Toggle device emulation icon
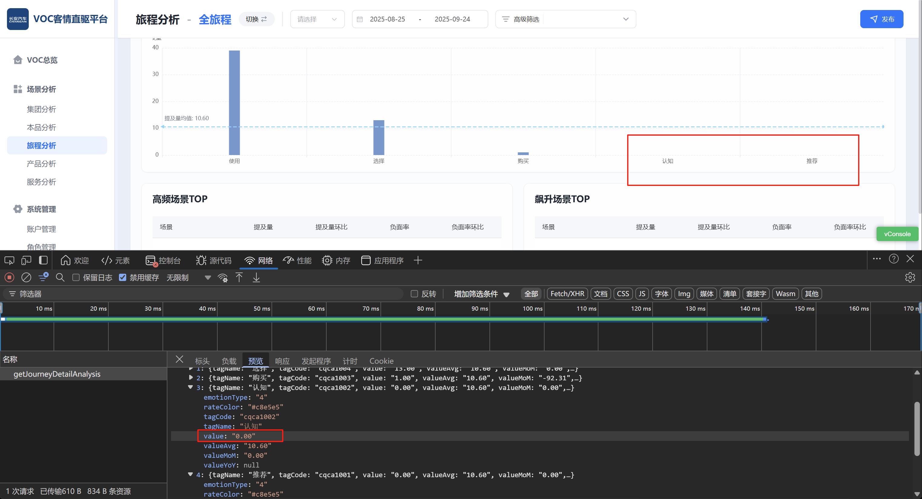 (x=26, y=260)
